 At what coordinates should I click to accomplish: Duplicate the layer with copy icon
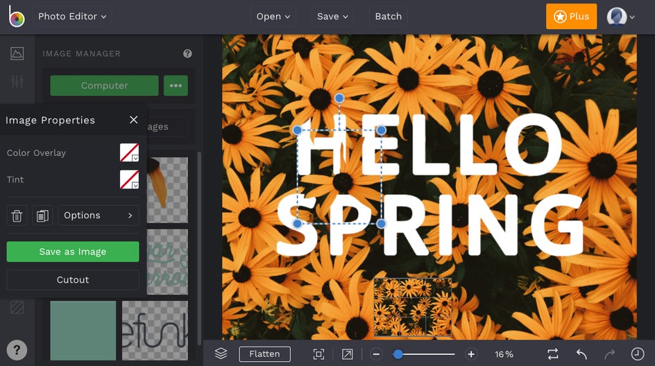click(x=42, y=216)
